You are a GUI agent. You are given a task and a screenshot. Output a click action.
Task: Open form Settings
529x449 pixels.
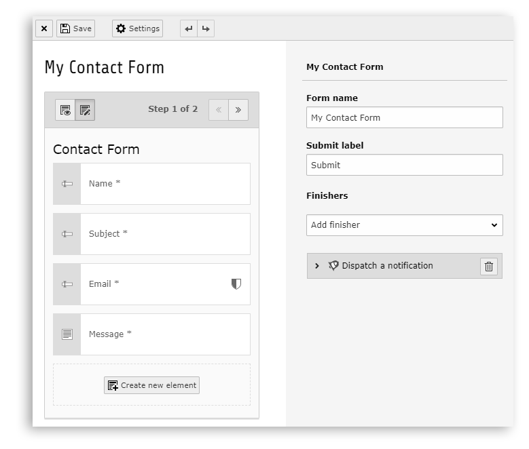(x=137, y=28)
